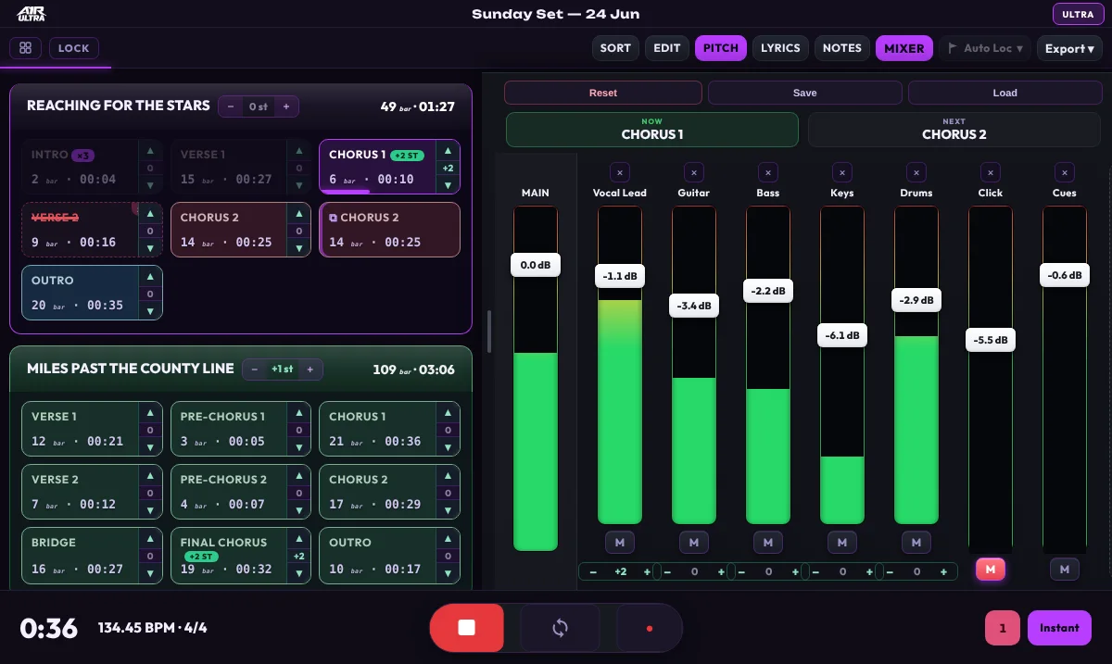Click the pink 1 button
Screen dimensions: 1112x664
coord(1003,628)
